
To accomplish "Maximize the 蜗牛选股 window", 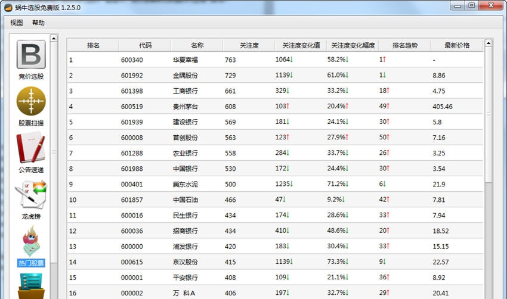I will point(471,5).
